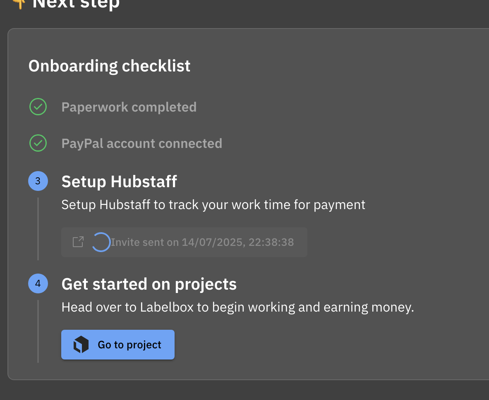Click Setup Hubstaff to track time description
This screenshot has width=489, height=400.
(213, 205)
